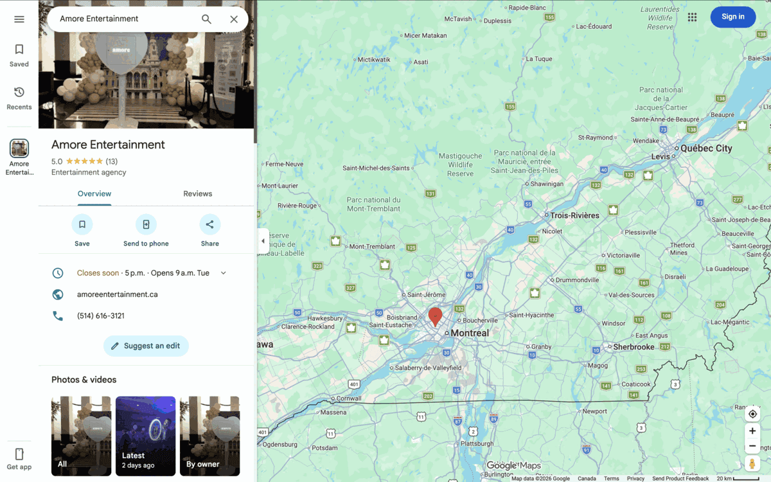771x482 pixels.
Task: Open the By owner photos thumbnail
Action: click(x=209, y=436)
